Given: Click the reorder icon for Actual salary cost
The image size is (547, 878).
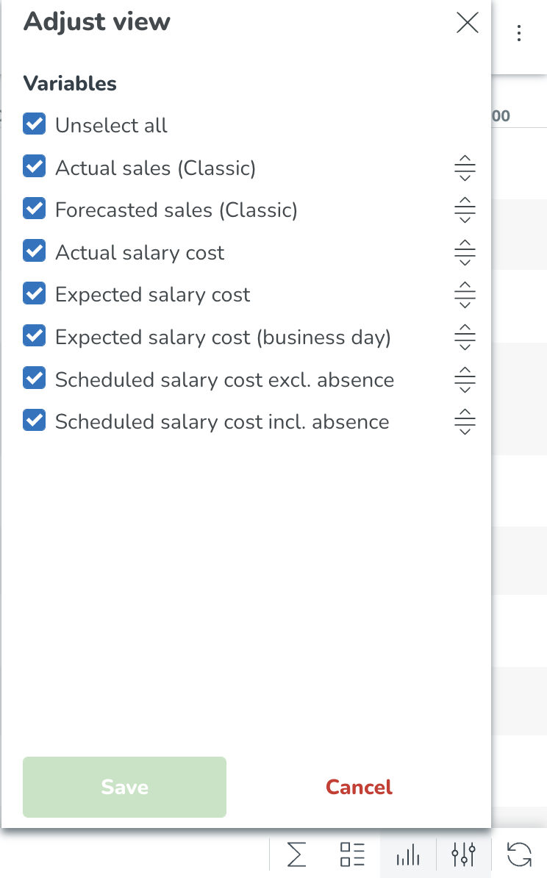Looking at the screenshot, I should click(465, 252).
